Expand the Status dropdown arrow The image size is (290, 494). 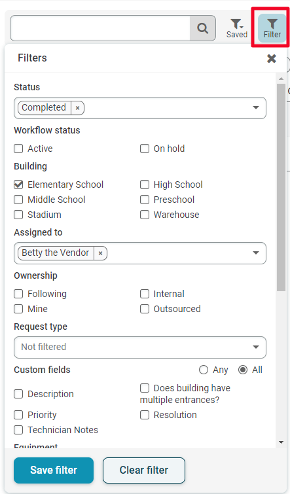pos(256,108)
